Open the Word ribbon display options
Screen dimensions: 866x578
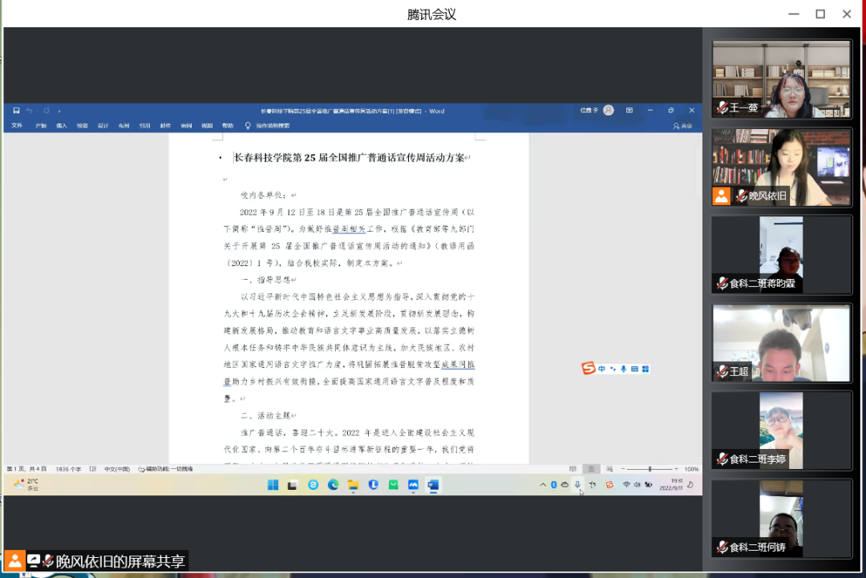[x=629, y=111]
